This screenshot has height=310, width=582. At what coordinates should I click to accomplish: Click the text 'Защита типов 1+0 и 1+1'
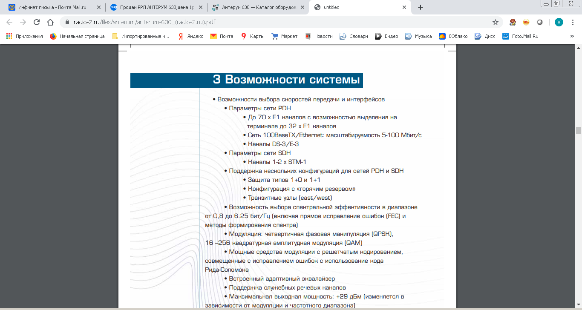(x=284, y=180)
